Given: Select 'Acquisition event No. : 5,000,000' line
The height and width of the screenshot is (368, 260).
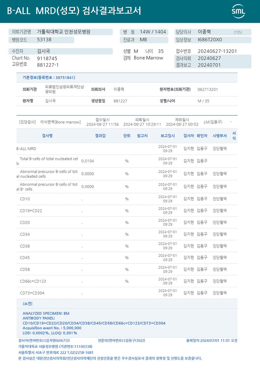Looking at the screenshot, I should tap(52, 328).
